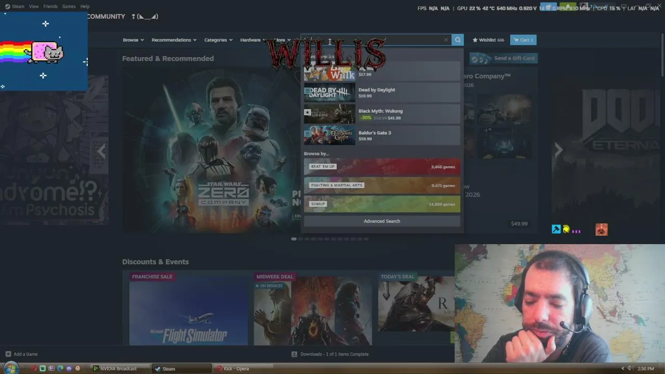
Task: Open Dead by Daylight thumbnail image
Action: pos(329,92)
